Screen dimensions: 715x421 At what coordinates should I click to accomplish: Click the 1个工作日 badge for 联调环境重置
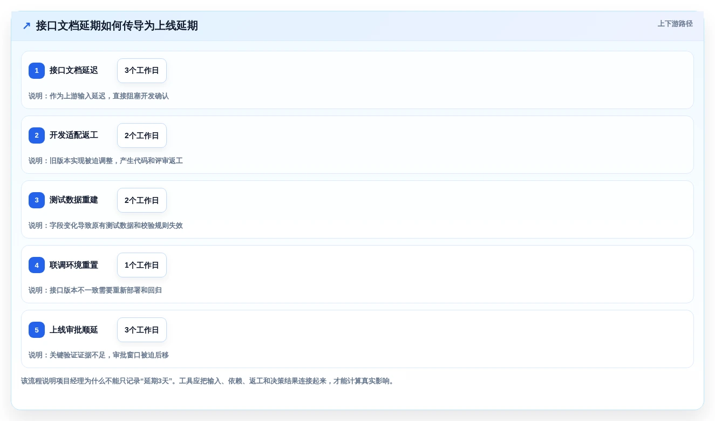[142, 265]
